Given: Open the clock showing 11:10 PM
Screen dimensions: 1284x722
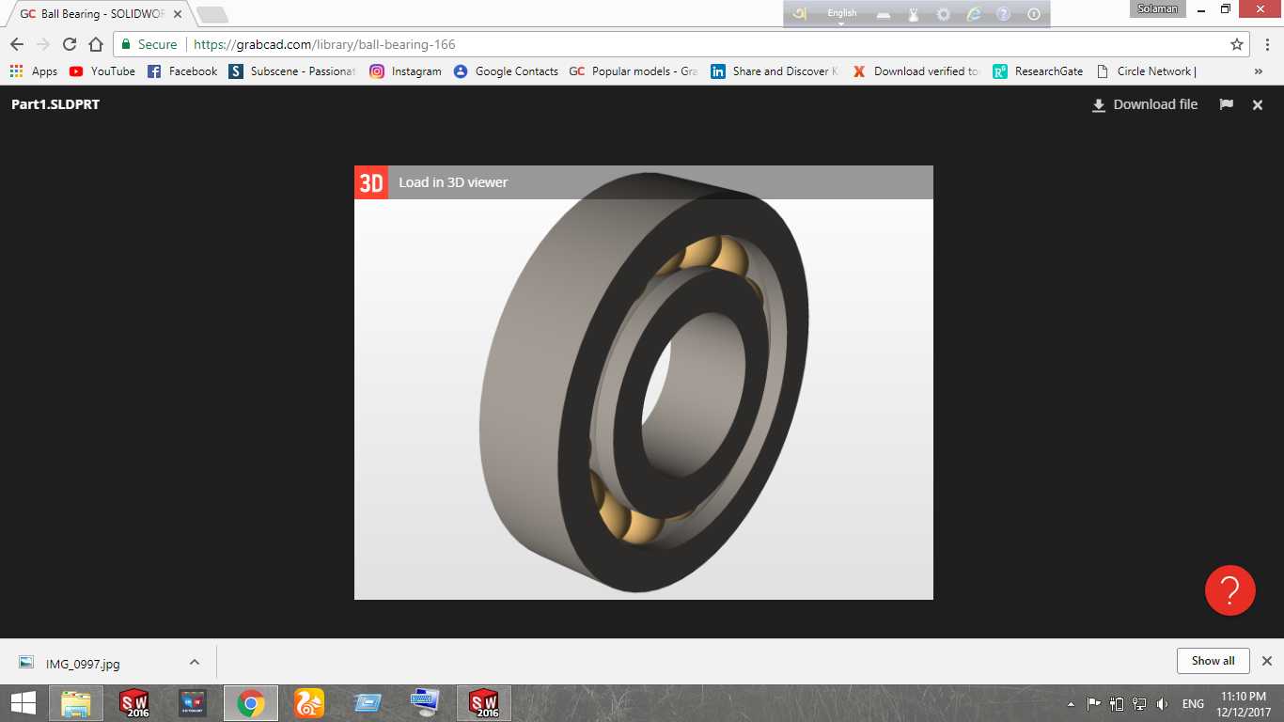Looking at the screenshot, I should (1243, 703).
